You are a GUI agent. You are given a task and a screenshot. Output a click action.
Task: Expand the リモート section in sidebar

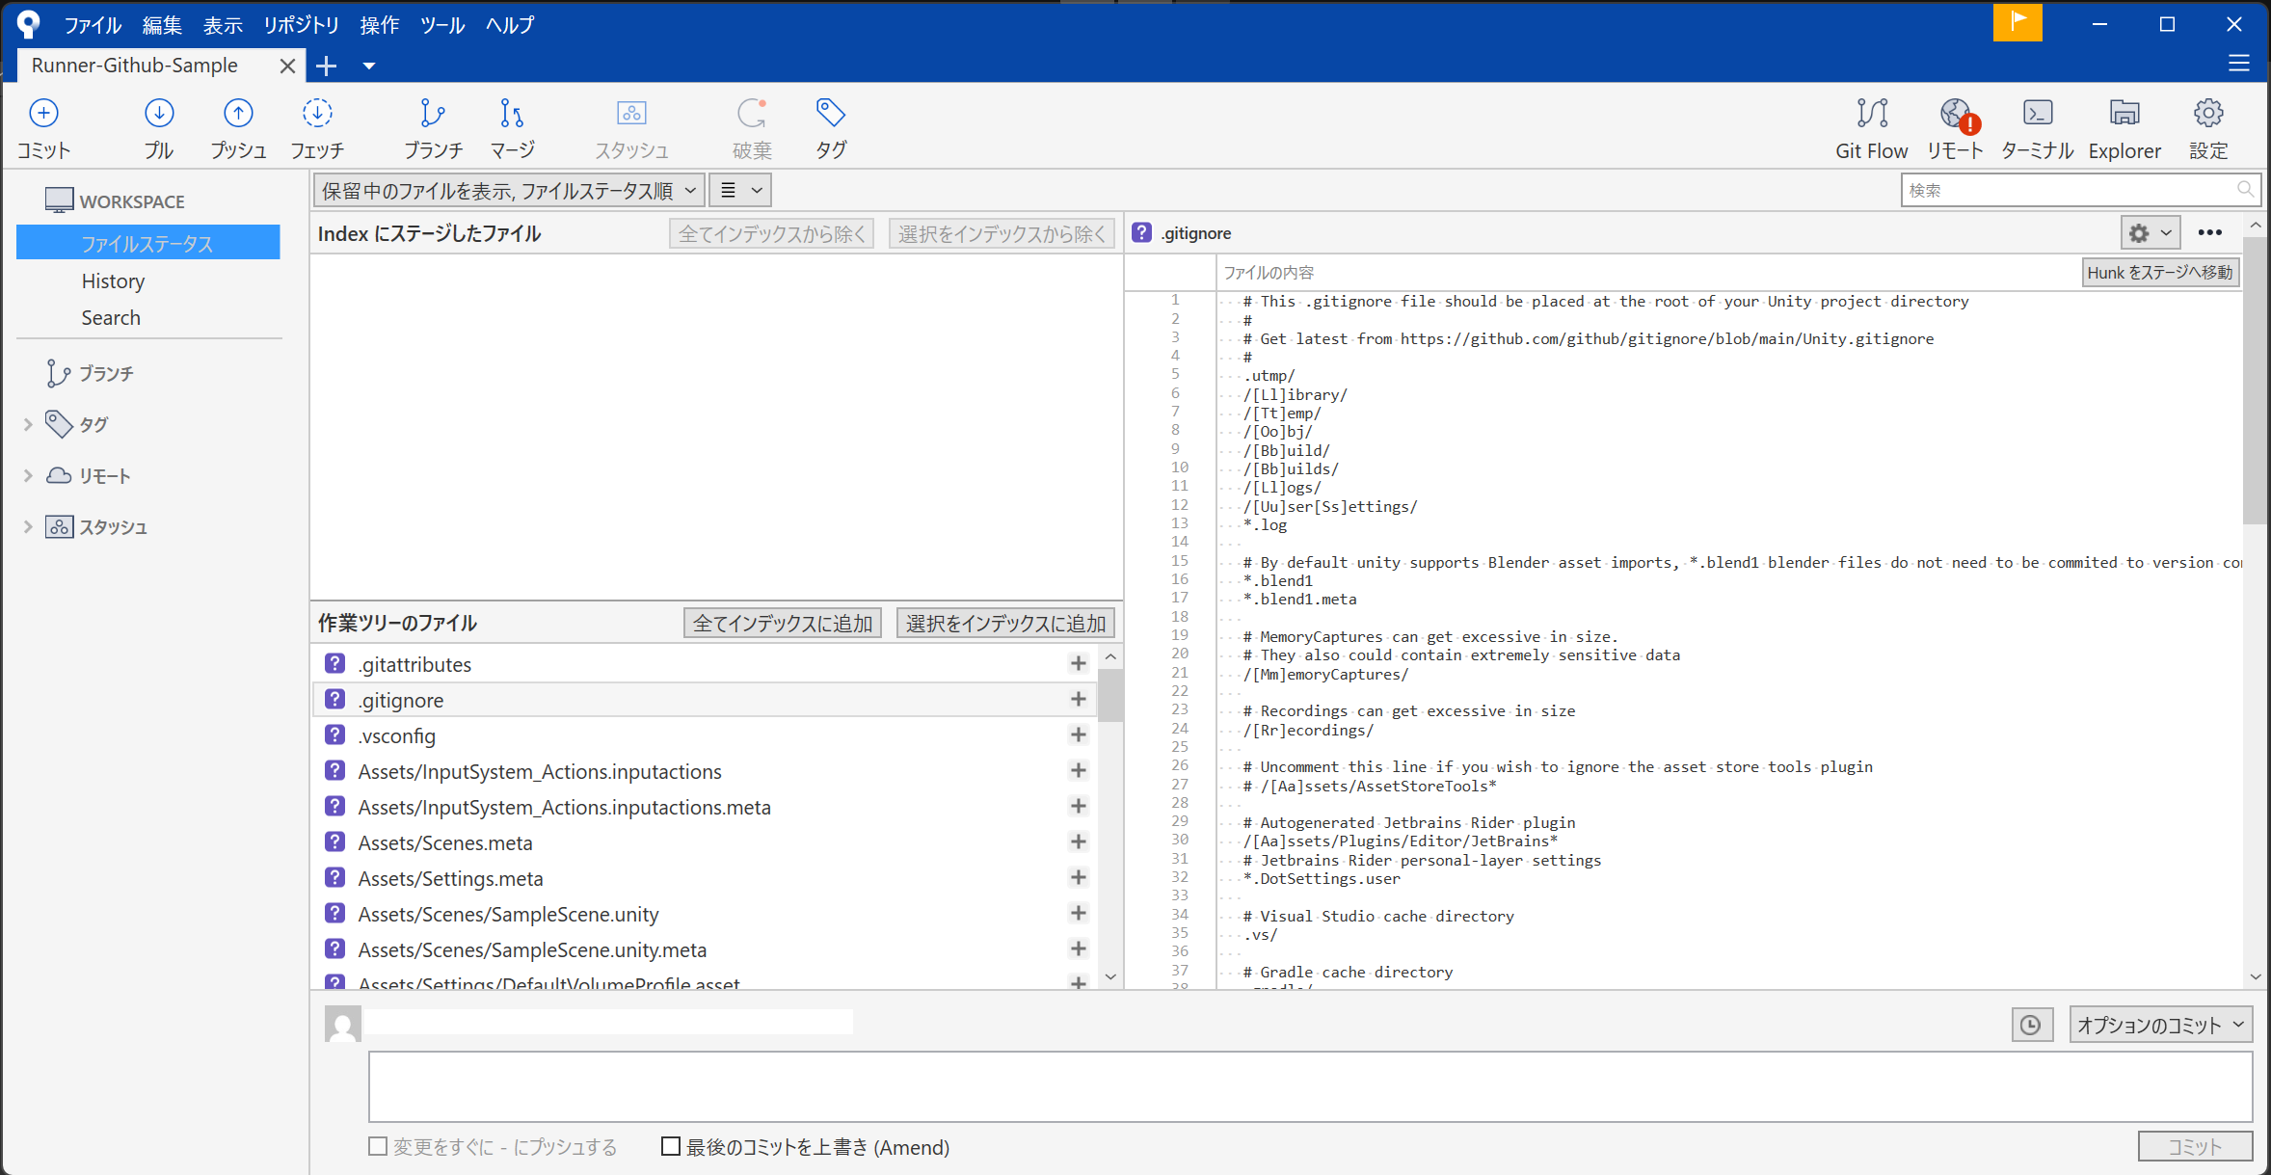point(26,475)
